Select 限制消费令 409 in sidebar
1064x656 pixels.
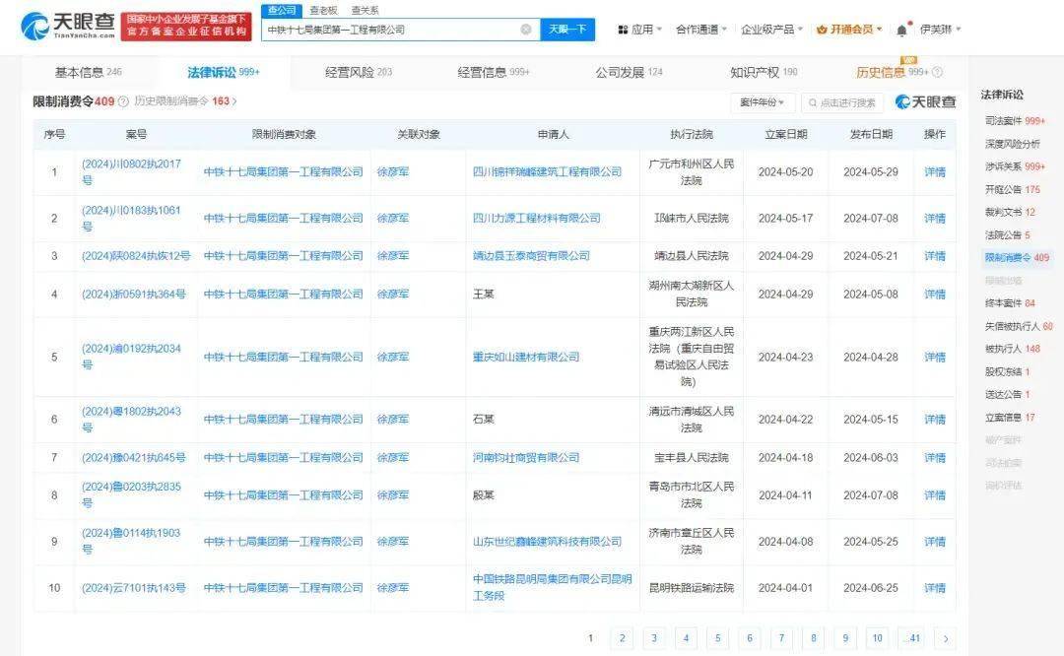(1017, 258)
